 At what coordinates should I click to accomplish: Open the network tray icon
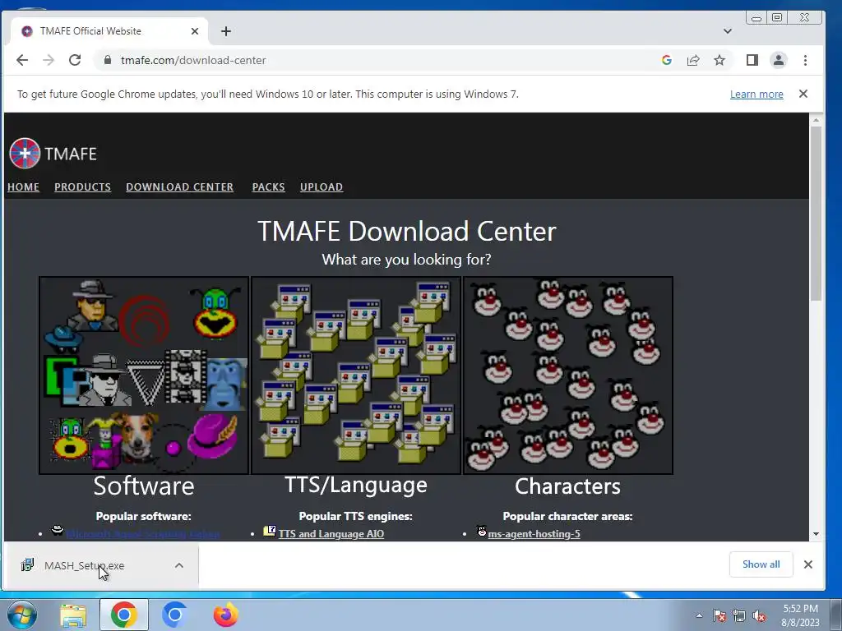(x=739, y=615)
